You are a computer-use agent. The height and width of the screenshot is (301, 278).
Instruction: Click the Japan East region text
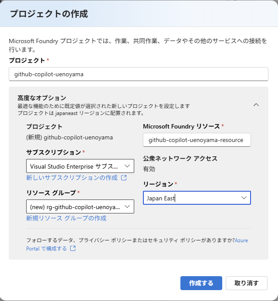[x=161, y=198]
